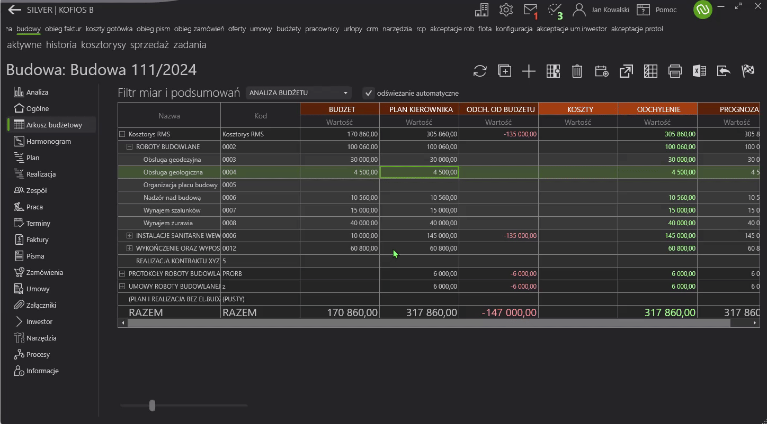Click the PLAN KIEROWNIKA column header
Viewport: 767px width, 424px height.
419,109
